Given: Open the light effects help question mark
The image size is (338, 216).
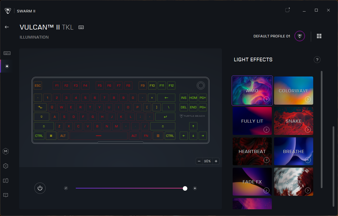Looking at the screenshot, I should 317,60.
